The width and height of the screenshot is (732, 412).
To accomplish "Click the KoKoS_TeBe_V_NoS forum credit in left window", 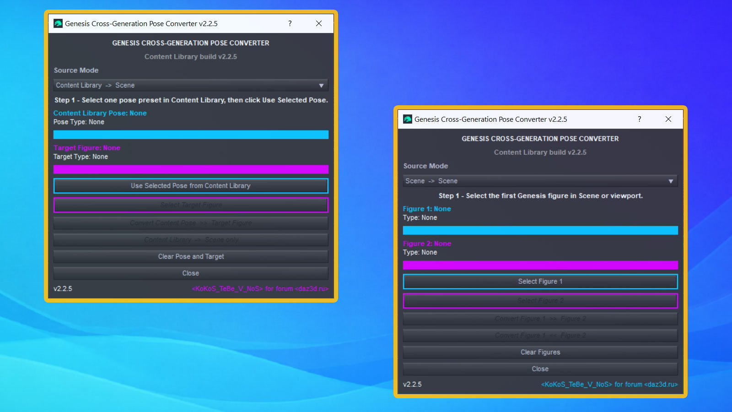I will 260,289.
